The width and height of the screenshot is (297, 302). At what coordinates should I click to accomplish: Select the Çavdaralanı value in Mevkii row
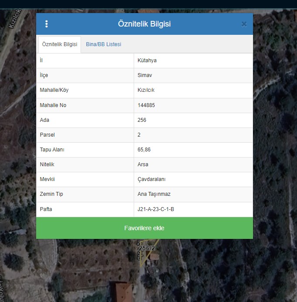click(151, 179)
